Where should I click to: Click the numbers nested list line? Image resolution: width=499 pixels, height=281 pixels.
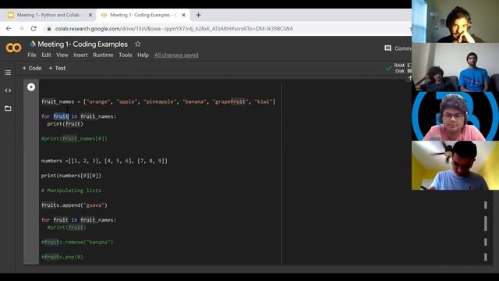(x=104, y=161)
